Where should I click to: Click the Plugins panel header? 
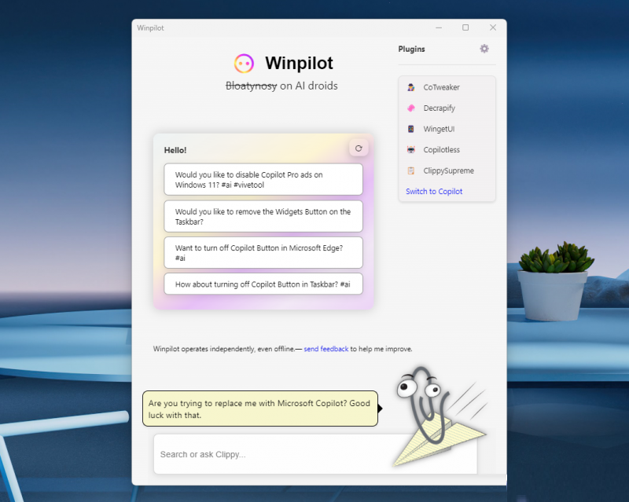(411, 49)
